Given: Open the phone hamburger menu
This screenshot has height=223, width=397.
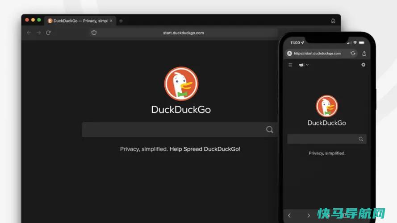Looking at the screenshot, I should [290, 65].
